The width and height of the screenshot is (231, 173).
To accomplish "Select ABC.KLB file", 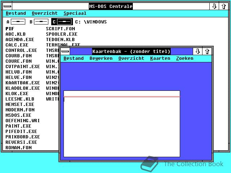I will point(16,34).
